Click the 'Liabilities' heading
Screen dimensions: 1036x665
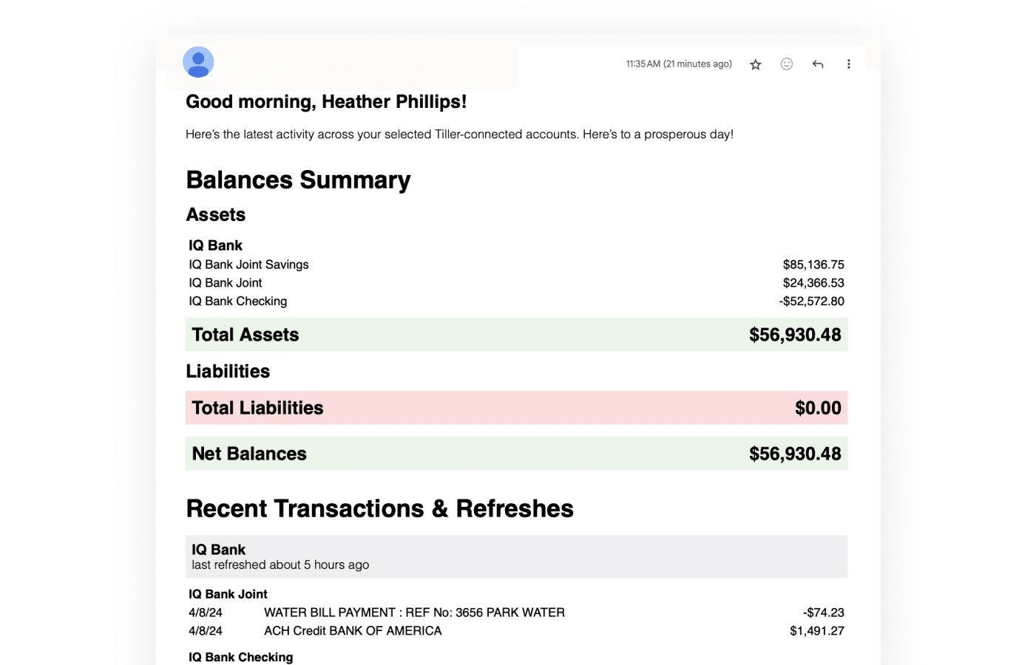click(x=228, y=372)
